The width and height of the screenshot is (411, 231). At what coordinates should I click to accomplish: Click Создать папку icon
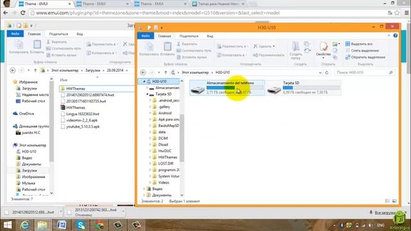(x=295, y=51)
